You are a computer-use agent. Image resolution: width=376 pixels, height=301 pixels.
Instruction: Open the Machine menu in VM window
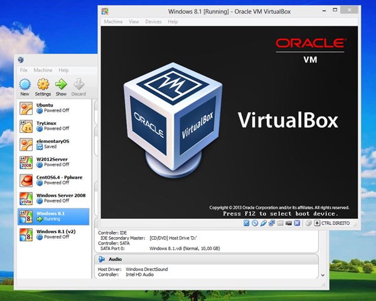click(113, 21)
